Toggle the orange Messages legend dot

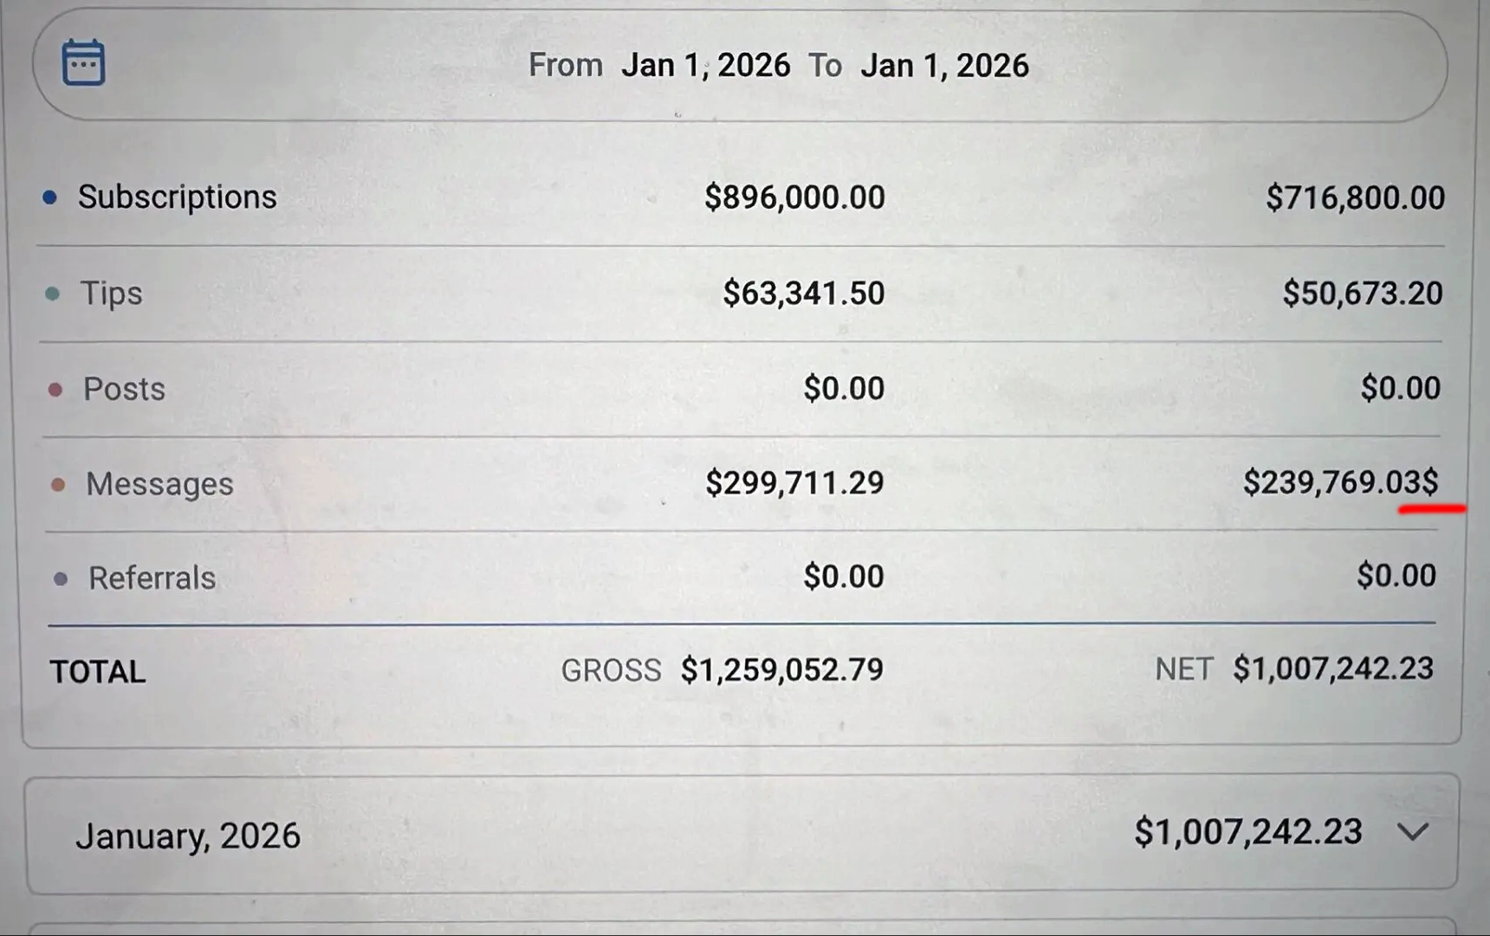pyautogui.click(x=57, y=484)
